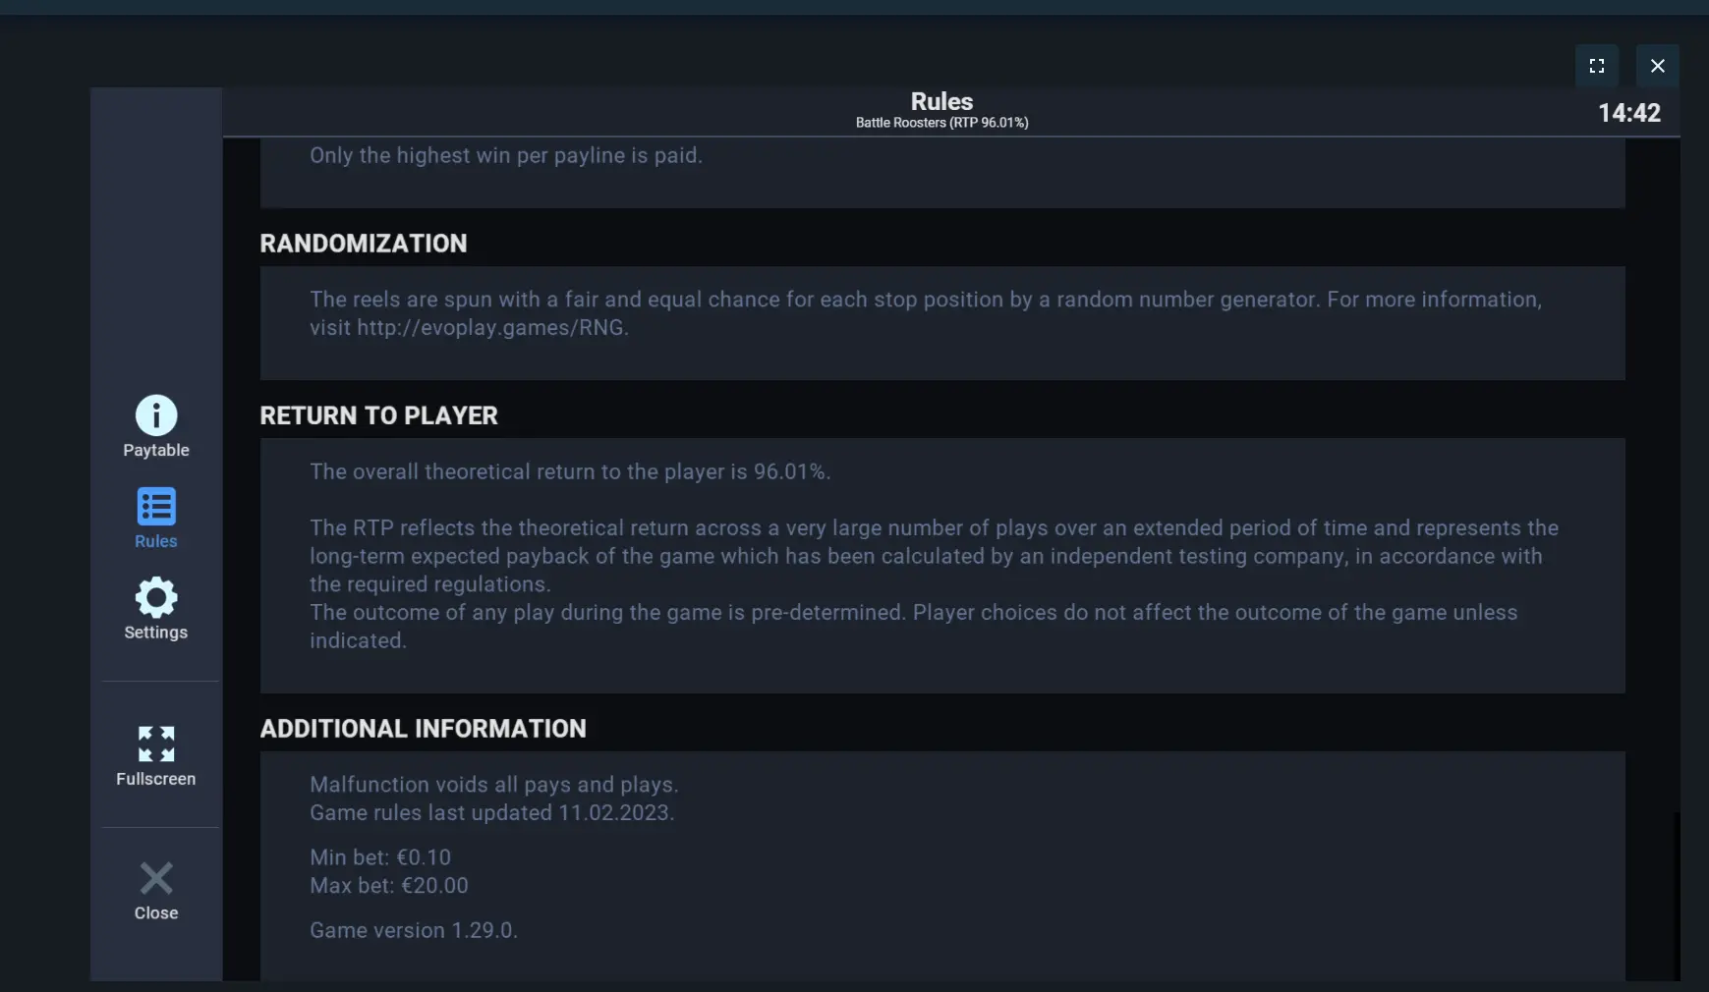The image size is (1709, 992).
Task: Click the Fullscreen text label
Action: pyautogui.click(x=156, y=779)
